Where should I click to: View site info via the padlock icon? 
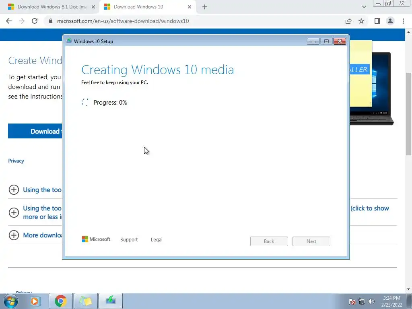51,21
